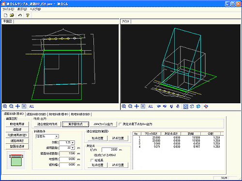
Task: Click the 測定点高さ column header
Action: tap(171, 134)
